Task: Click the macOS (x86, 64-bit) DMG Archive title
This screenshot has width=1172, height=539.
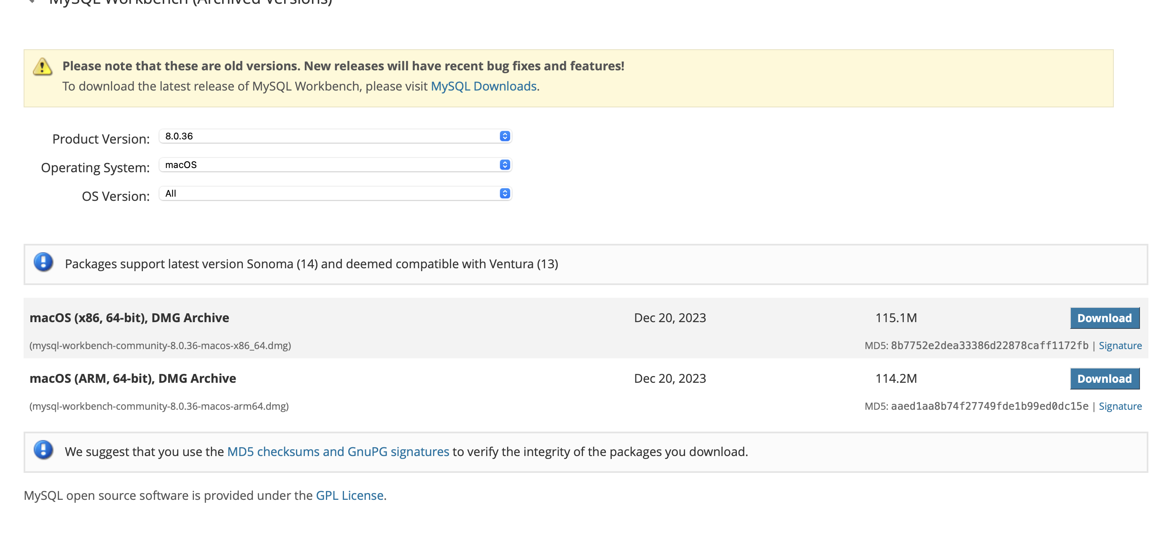Action: 129,317
